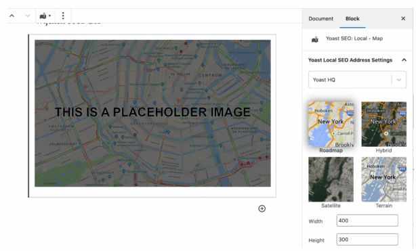This screenshot has height=251, width=416.
Task: Move block up with the up arrow
Action: [12, 16]
